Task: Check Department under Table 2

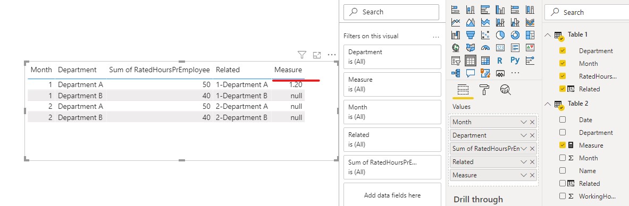Action: (x=562, y=132)
